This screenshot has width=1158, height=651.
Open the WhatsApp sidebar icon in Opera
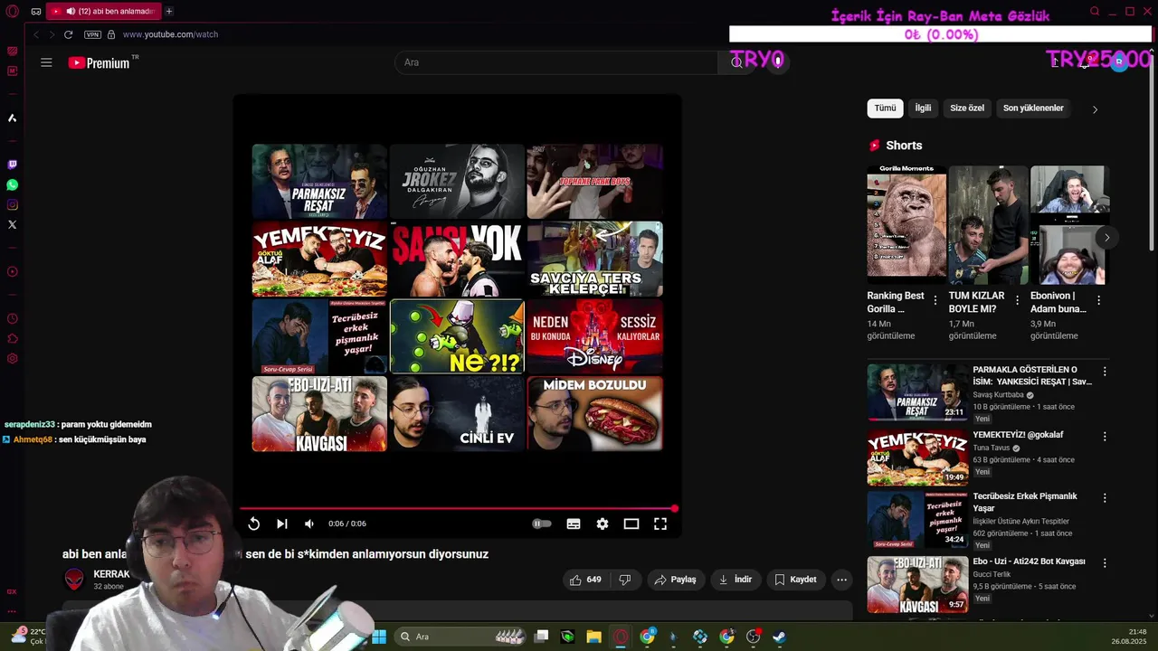(12, 184)
